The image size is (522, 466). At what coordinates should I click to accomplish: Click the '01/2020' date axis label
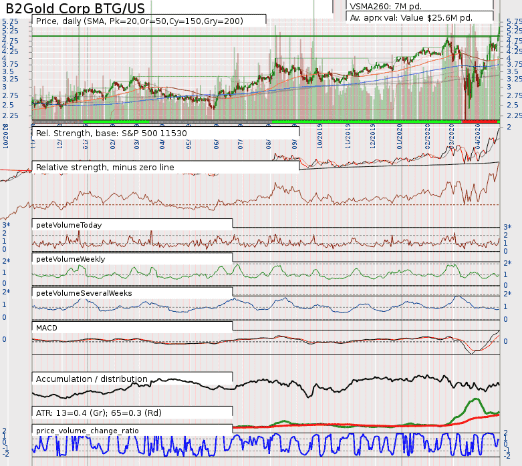click(400, 136)
